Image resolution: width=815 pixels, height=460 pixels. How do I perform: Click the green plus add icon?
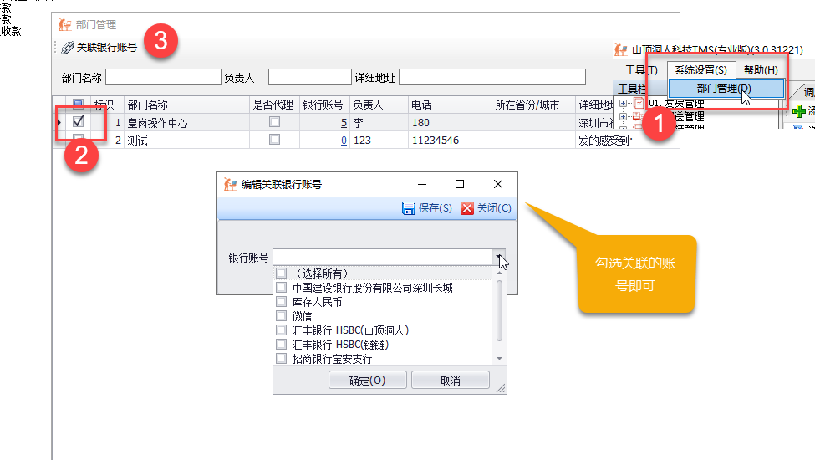[799, 110]
